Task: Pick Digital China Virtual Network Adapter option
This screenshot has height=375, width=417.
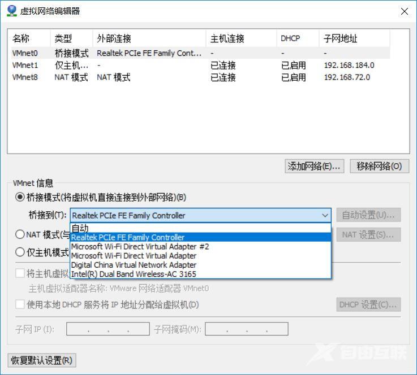Action: tap(134, 265)
